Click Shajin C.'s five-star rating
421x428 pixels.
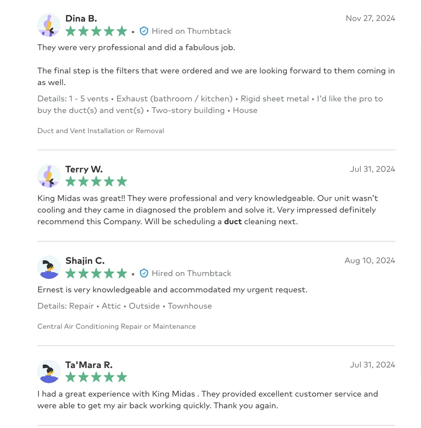[x=96, y=273]
